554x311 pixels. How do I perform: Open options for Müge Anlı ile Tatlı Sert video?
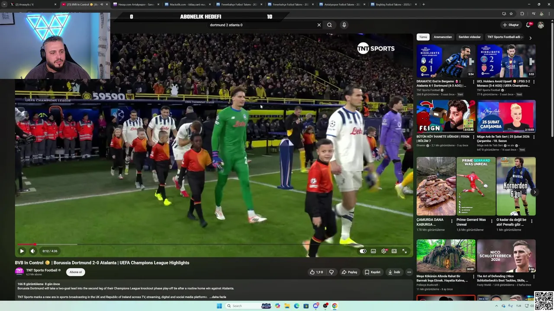coord(534,137)
